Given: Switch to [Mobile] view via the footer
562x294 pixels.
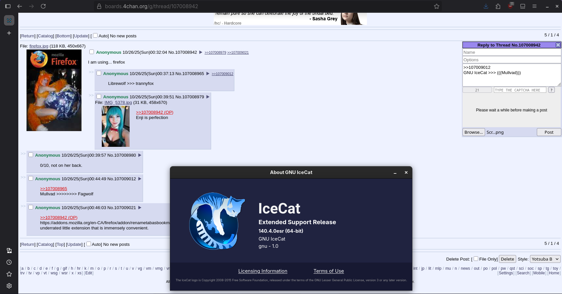Looking at the screenshot, I should click(x=539, y=273).
